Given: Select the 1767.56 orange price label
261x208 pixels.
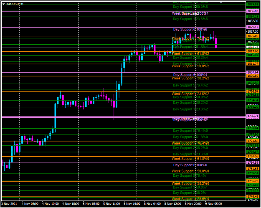Looking at the screenshot, I should [x=253, y=156].
